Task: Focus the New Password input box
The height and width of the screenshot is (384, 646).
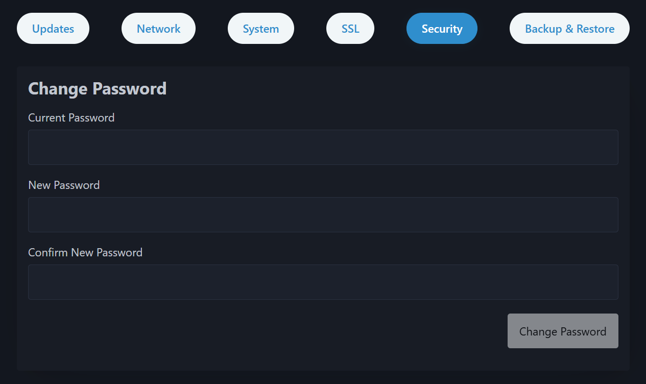Action: point(323,214)
